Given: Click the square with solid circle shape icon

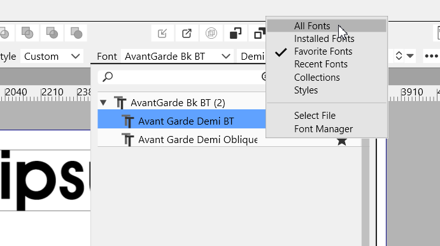Looking at the screenshot, I should pos(76,33).
